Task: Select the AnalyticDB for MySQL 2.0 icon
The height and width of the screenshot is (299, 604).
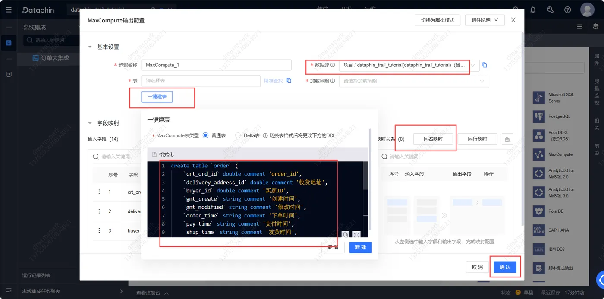Action: (538, 173)
